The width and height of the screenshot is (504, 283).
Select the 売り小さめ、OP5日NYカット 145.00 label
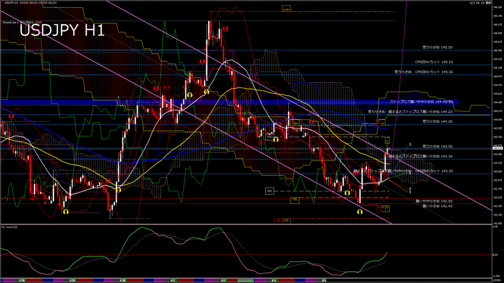[424, 72]
